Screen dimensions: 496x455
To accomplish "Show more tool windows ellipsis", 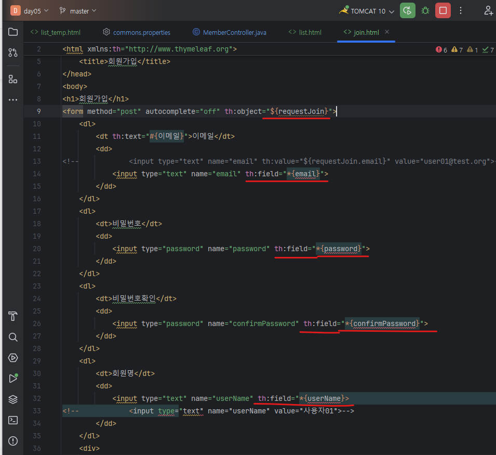I will 13,100.
